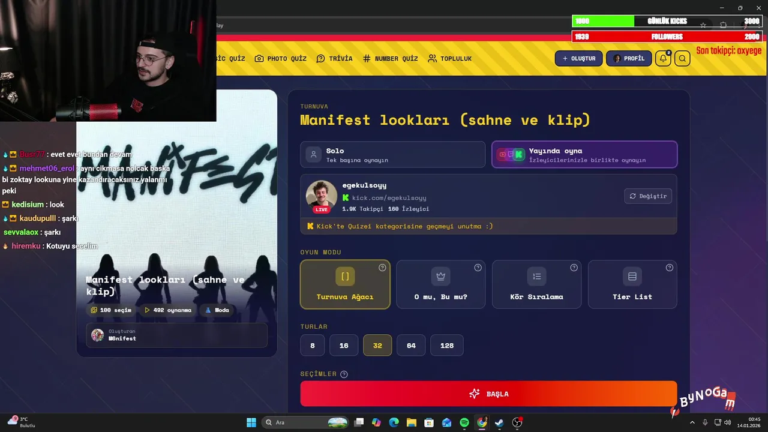Screen dimensions: 768x432
Task: Click the microphone tray icon
Action: tap(705, 422)
